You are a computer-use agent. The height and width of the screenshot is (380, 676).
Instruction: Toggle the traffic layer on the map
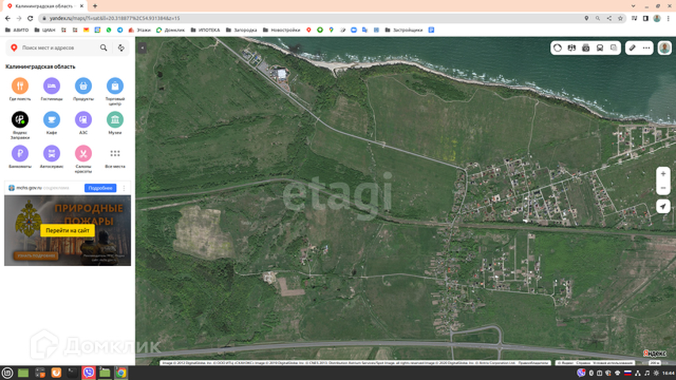pos(558,47)
